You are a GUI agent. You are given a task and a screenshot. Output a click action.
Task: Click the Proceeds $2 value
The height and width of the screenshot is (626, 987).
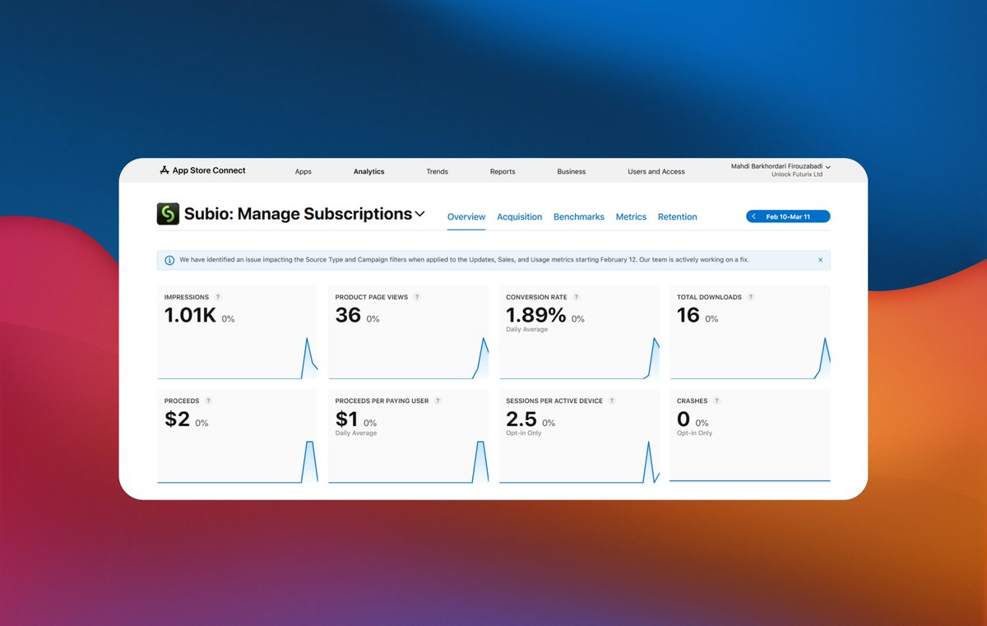177,420
